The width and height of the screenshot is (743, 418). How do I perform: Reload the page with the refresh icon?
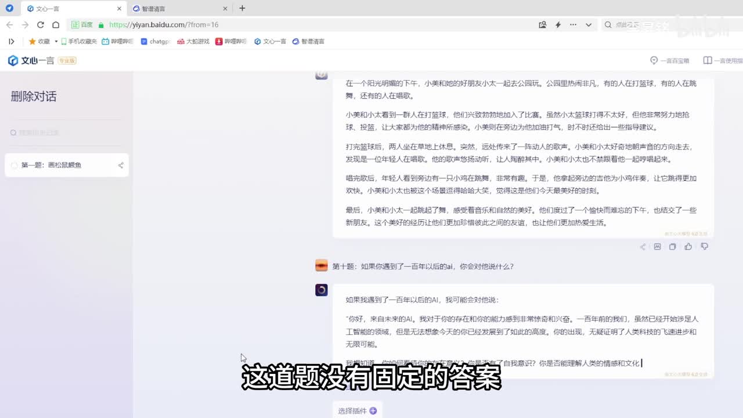tap(40, 25)
